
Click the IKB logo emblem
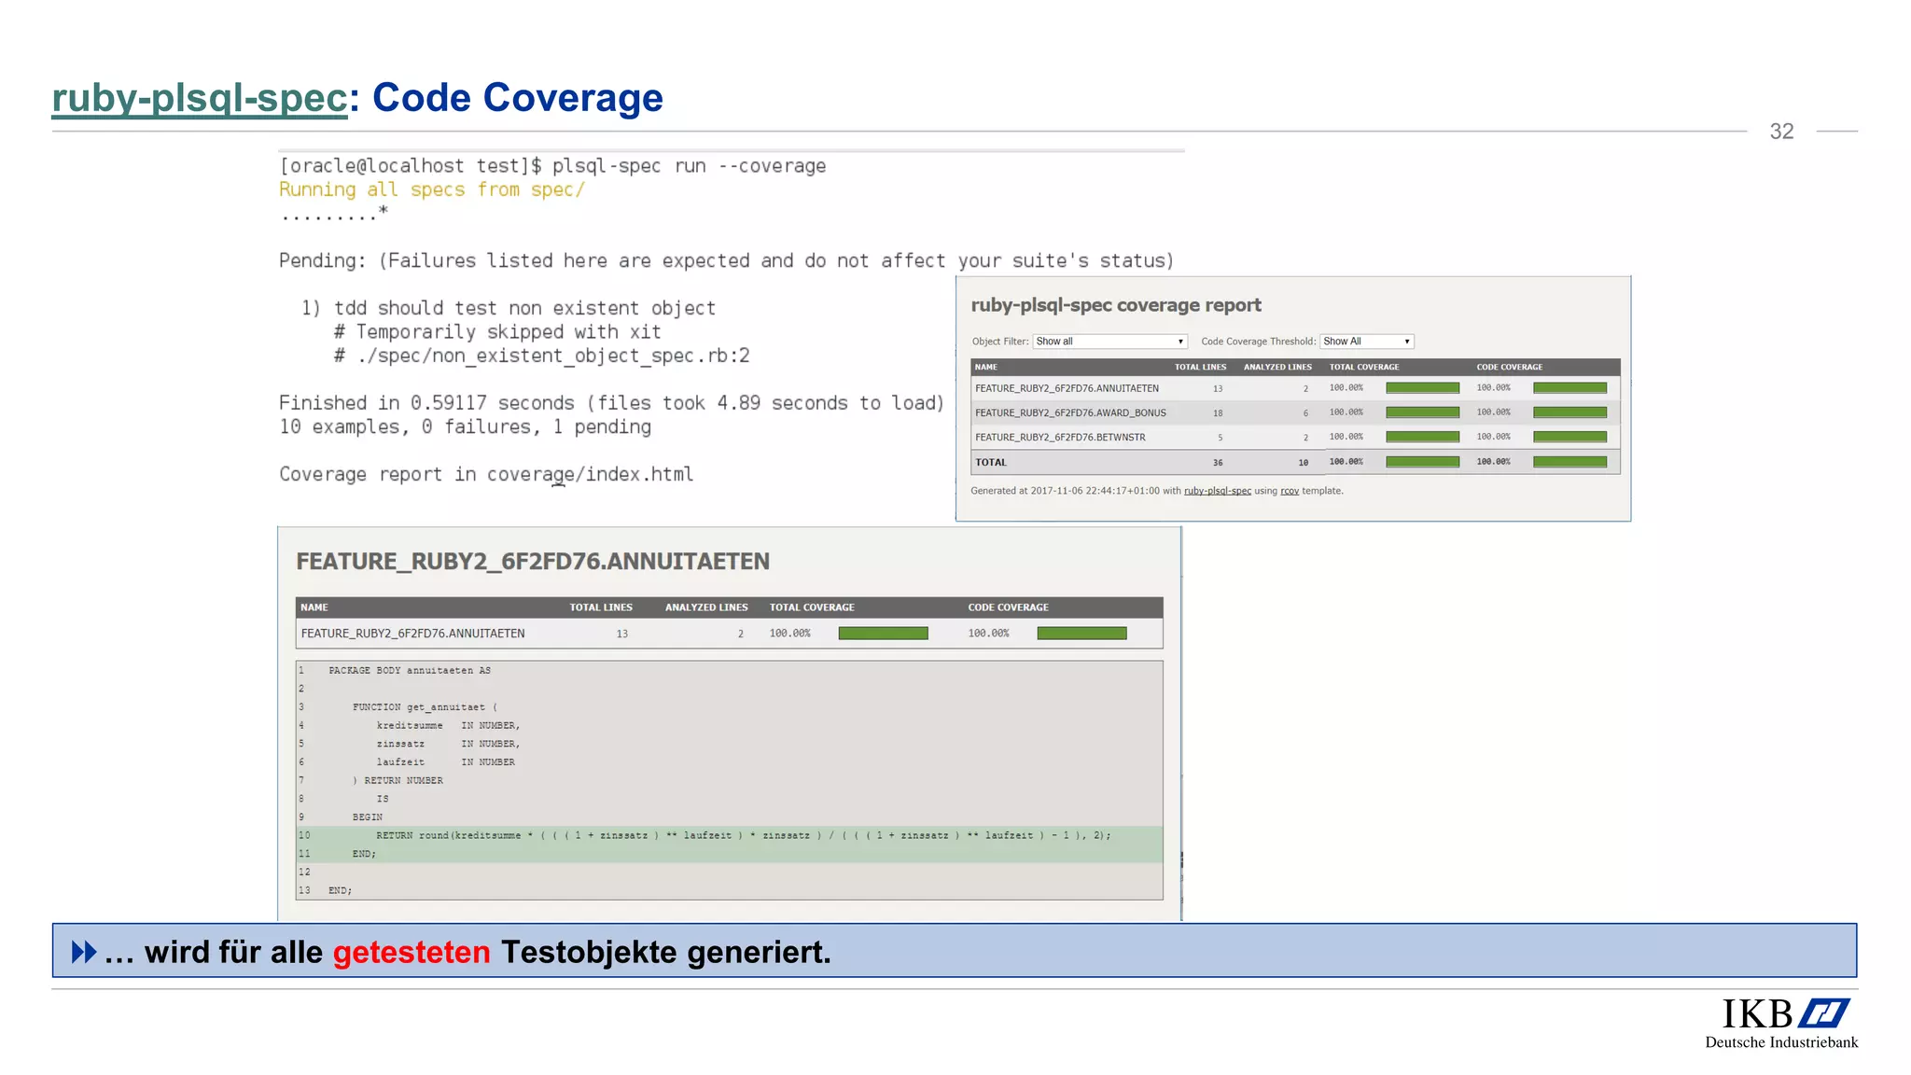(x=1823, y=1013)
